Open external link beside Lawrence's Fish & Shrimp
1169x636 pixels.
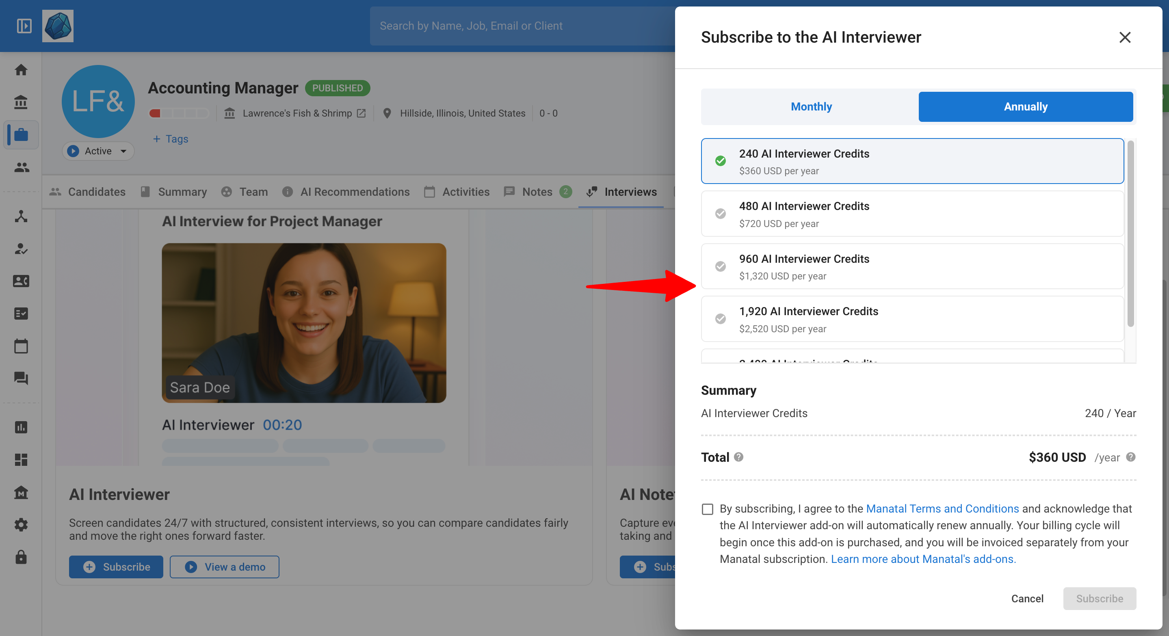(x=361, y=113)
